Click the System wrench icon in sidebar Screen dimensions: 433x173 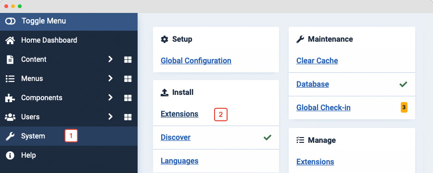[x=10, y=136]
